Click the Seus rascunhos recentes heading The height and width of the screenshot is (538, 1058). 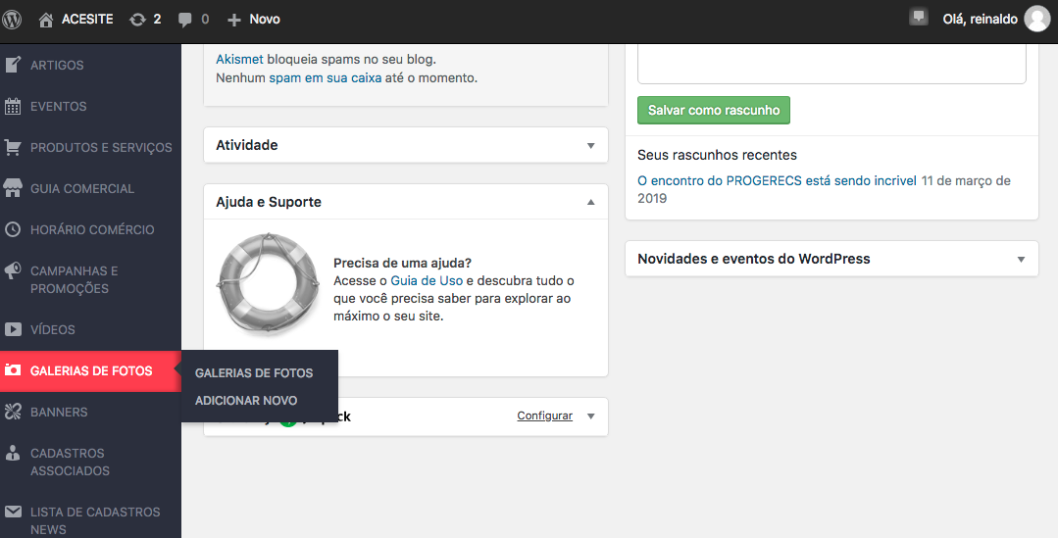(x=717, y=155)
